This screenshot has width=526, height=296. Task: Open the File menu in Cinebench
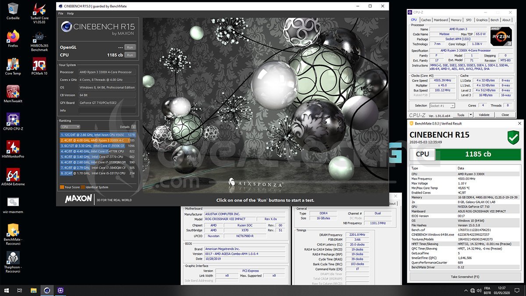(x=61, y=14)
